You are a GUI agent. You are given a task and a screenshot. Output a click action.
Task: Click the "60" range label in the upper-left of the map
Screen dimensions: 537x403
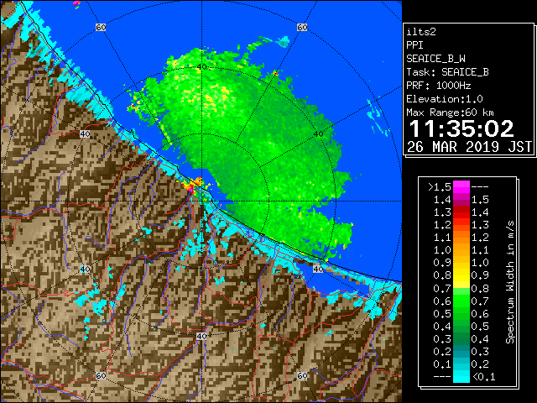pyautogui.click(x=101, y=28)
